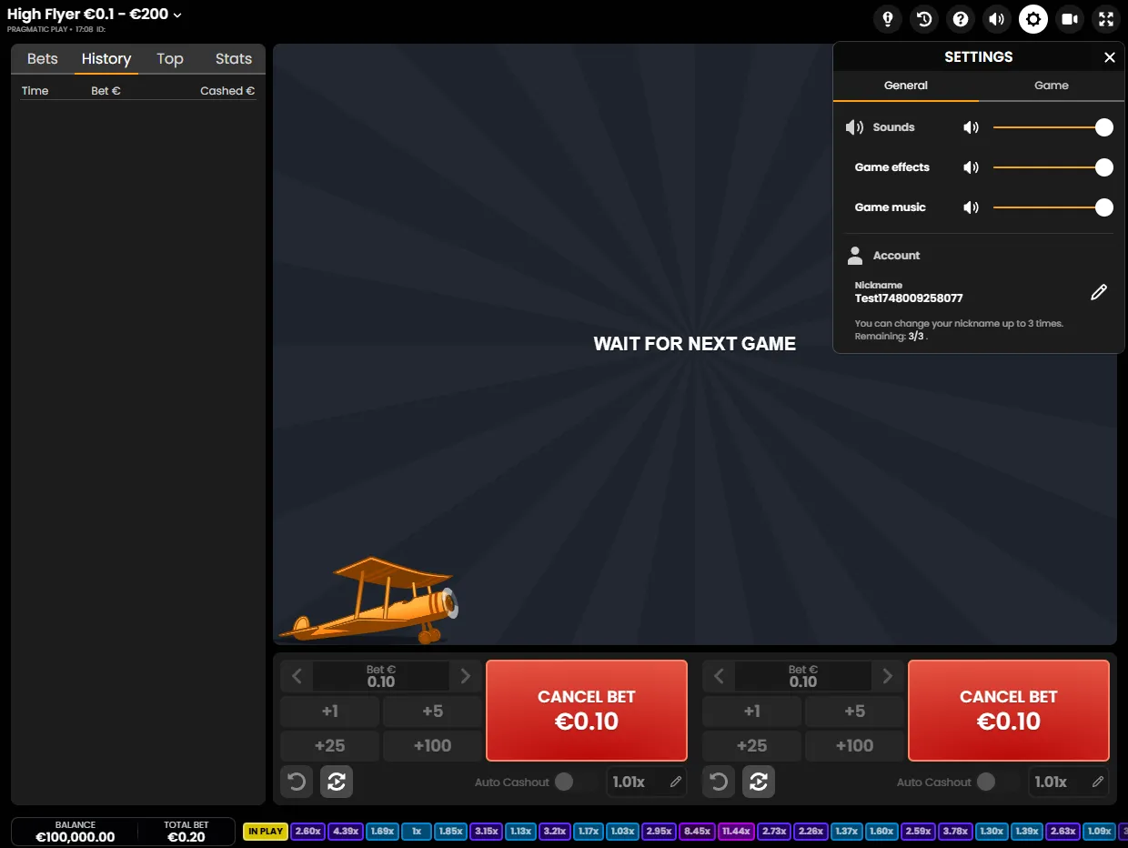Open the lightbulb tips icon
Image resolution: width=1128 pixels, height=848 pixels.
click(888, 18)
